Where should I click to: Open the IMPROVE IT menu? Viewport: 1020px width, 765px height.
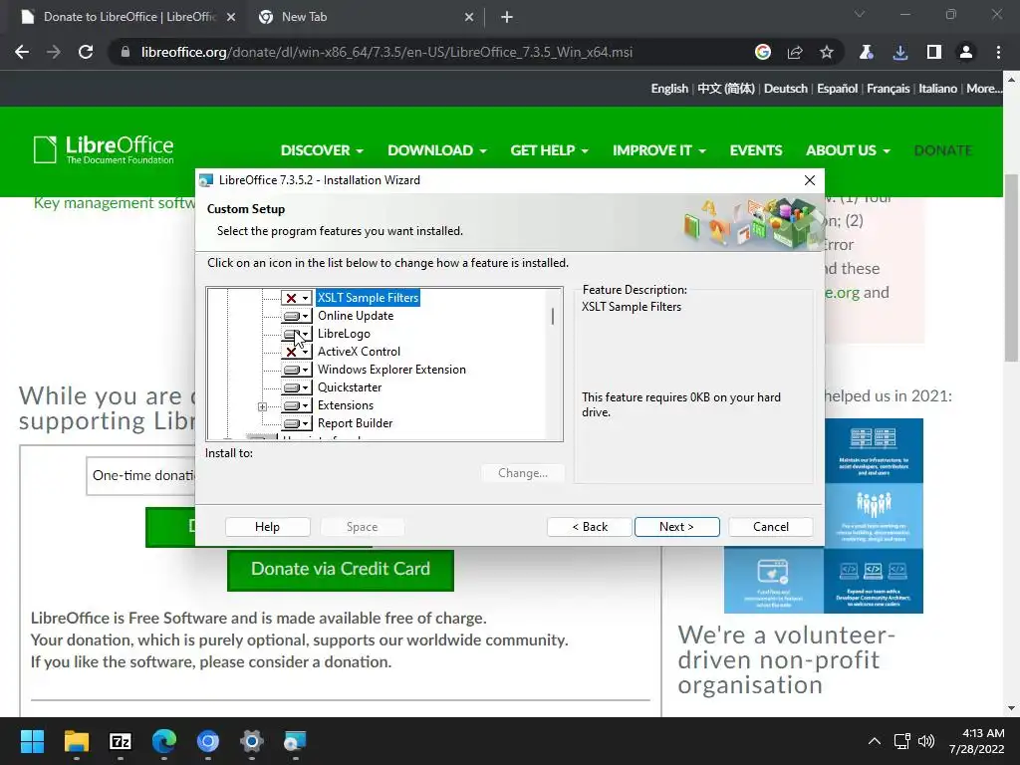[x=658, y=150]
